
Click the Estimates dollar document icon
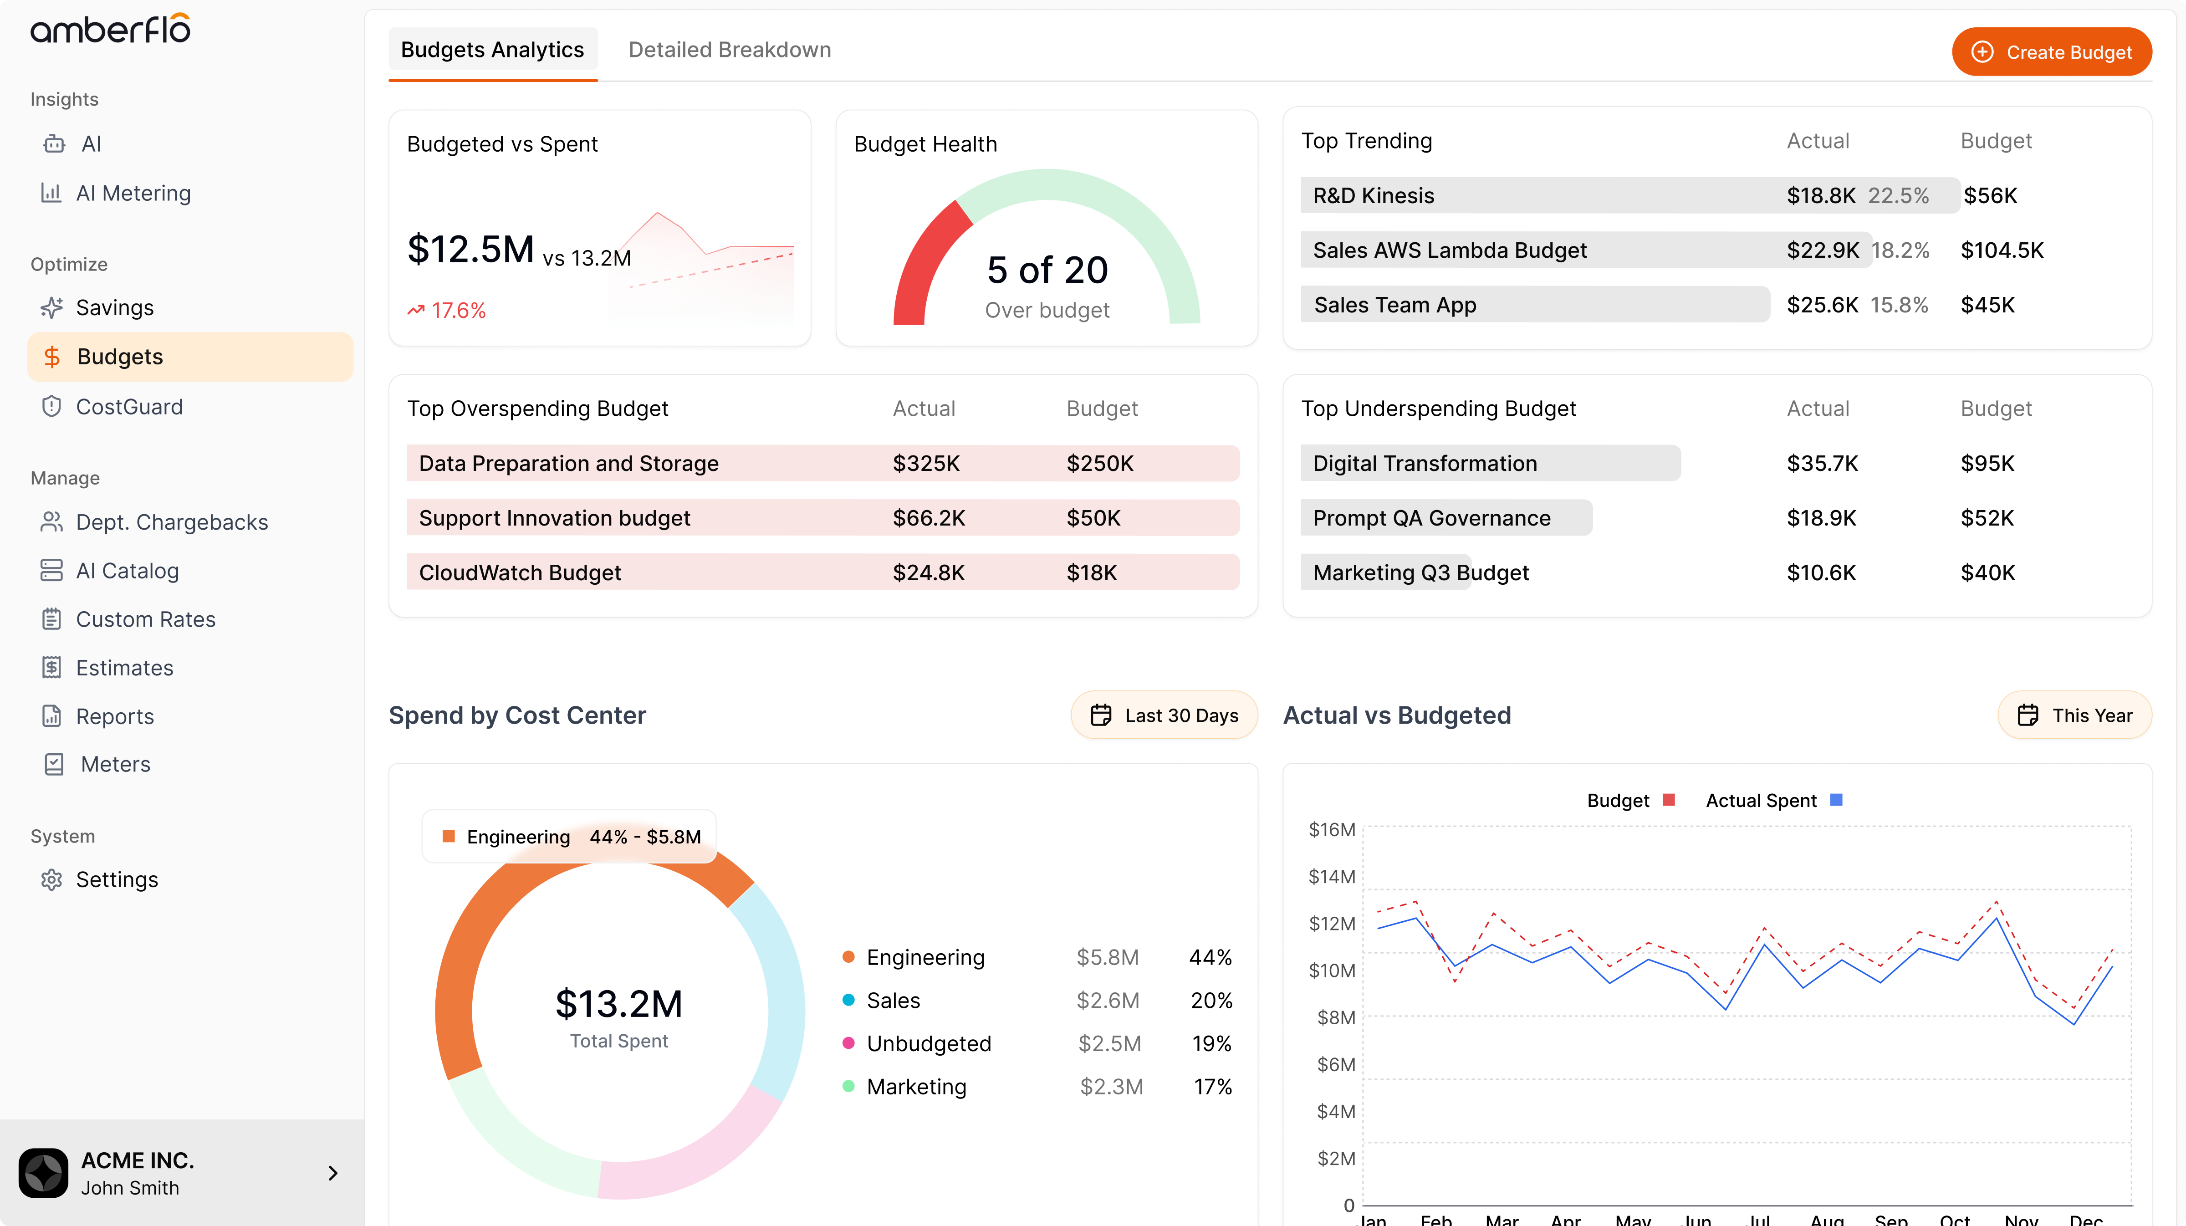click(x=52, y=668)
